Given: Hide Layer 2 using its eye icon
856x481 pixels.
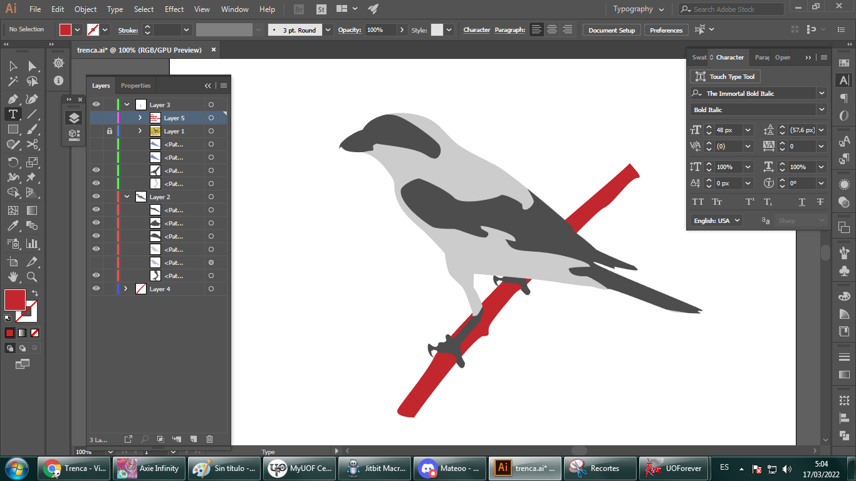Looking at the screenshot, I should coord(96,197).
